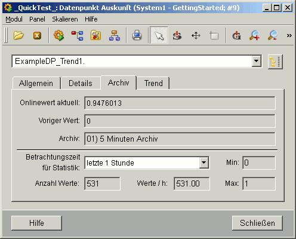Open the tree structure toolbar icon
The width and height of the screenshot is (296, 239).
click(77, 36)
